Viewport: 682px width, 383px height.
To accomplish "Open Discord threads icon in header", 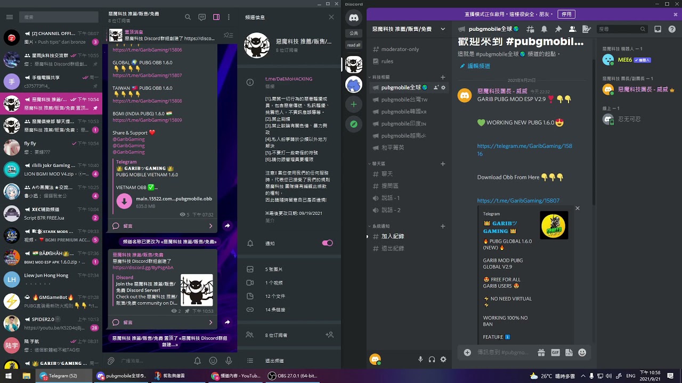I will click(x=530, y=29).
